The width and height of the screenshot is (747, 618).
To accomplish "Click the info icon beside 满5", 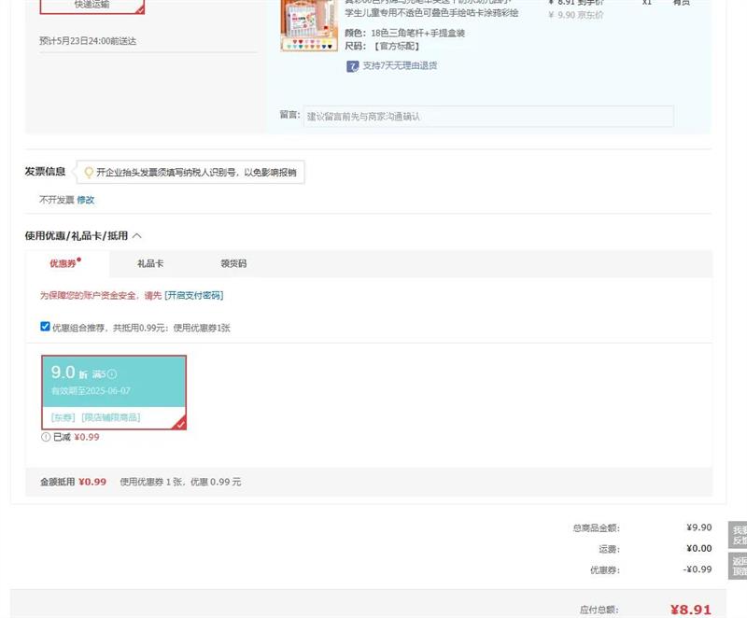I will point(112,374).
